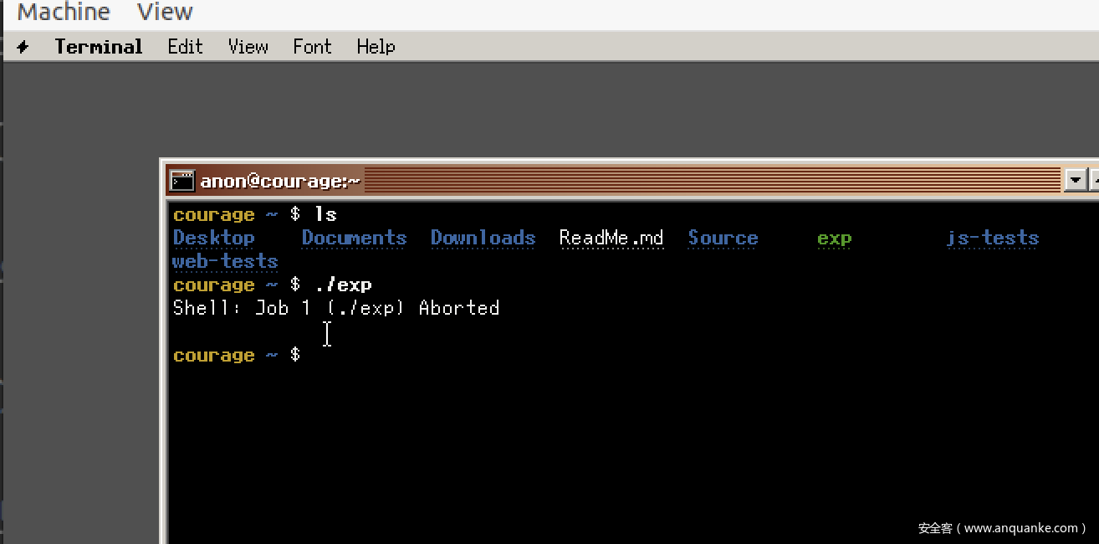
Task: Open the View menu next to Machine
Action: (x=165, y=13)
